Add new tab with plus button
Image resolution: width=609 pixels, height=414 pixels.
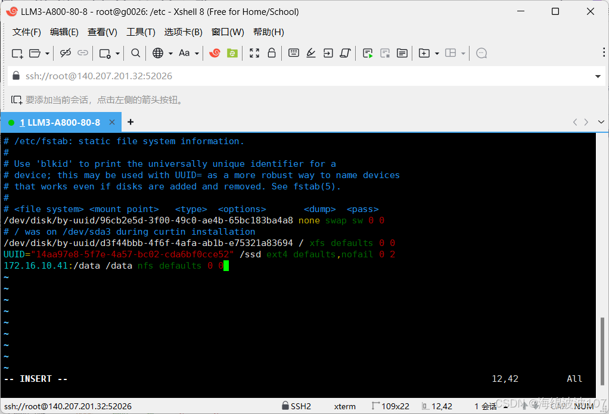click(x=130, y=122)
